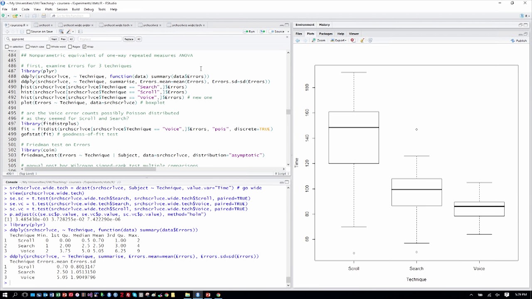532x299 pixels.
Task: Click the previous plot arrow icon
Action: [298, 40]
